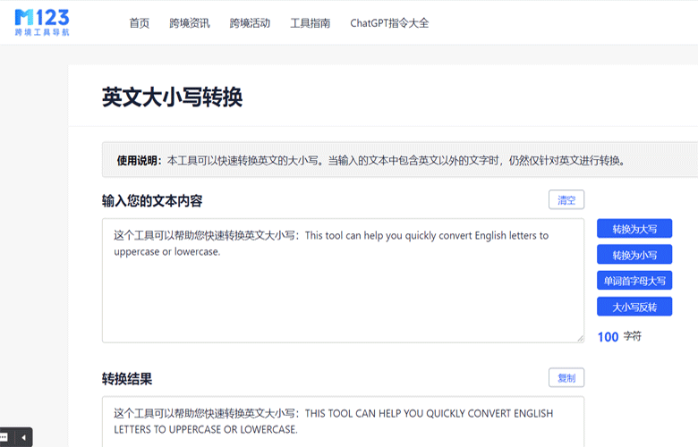Click the left arrow on bottom-left widget
The height and width of the screenshot is (447, 698).
[x=23, y=437]
